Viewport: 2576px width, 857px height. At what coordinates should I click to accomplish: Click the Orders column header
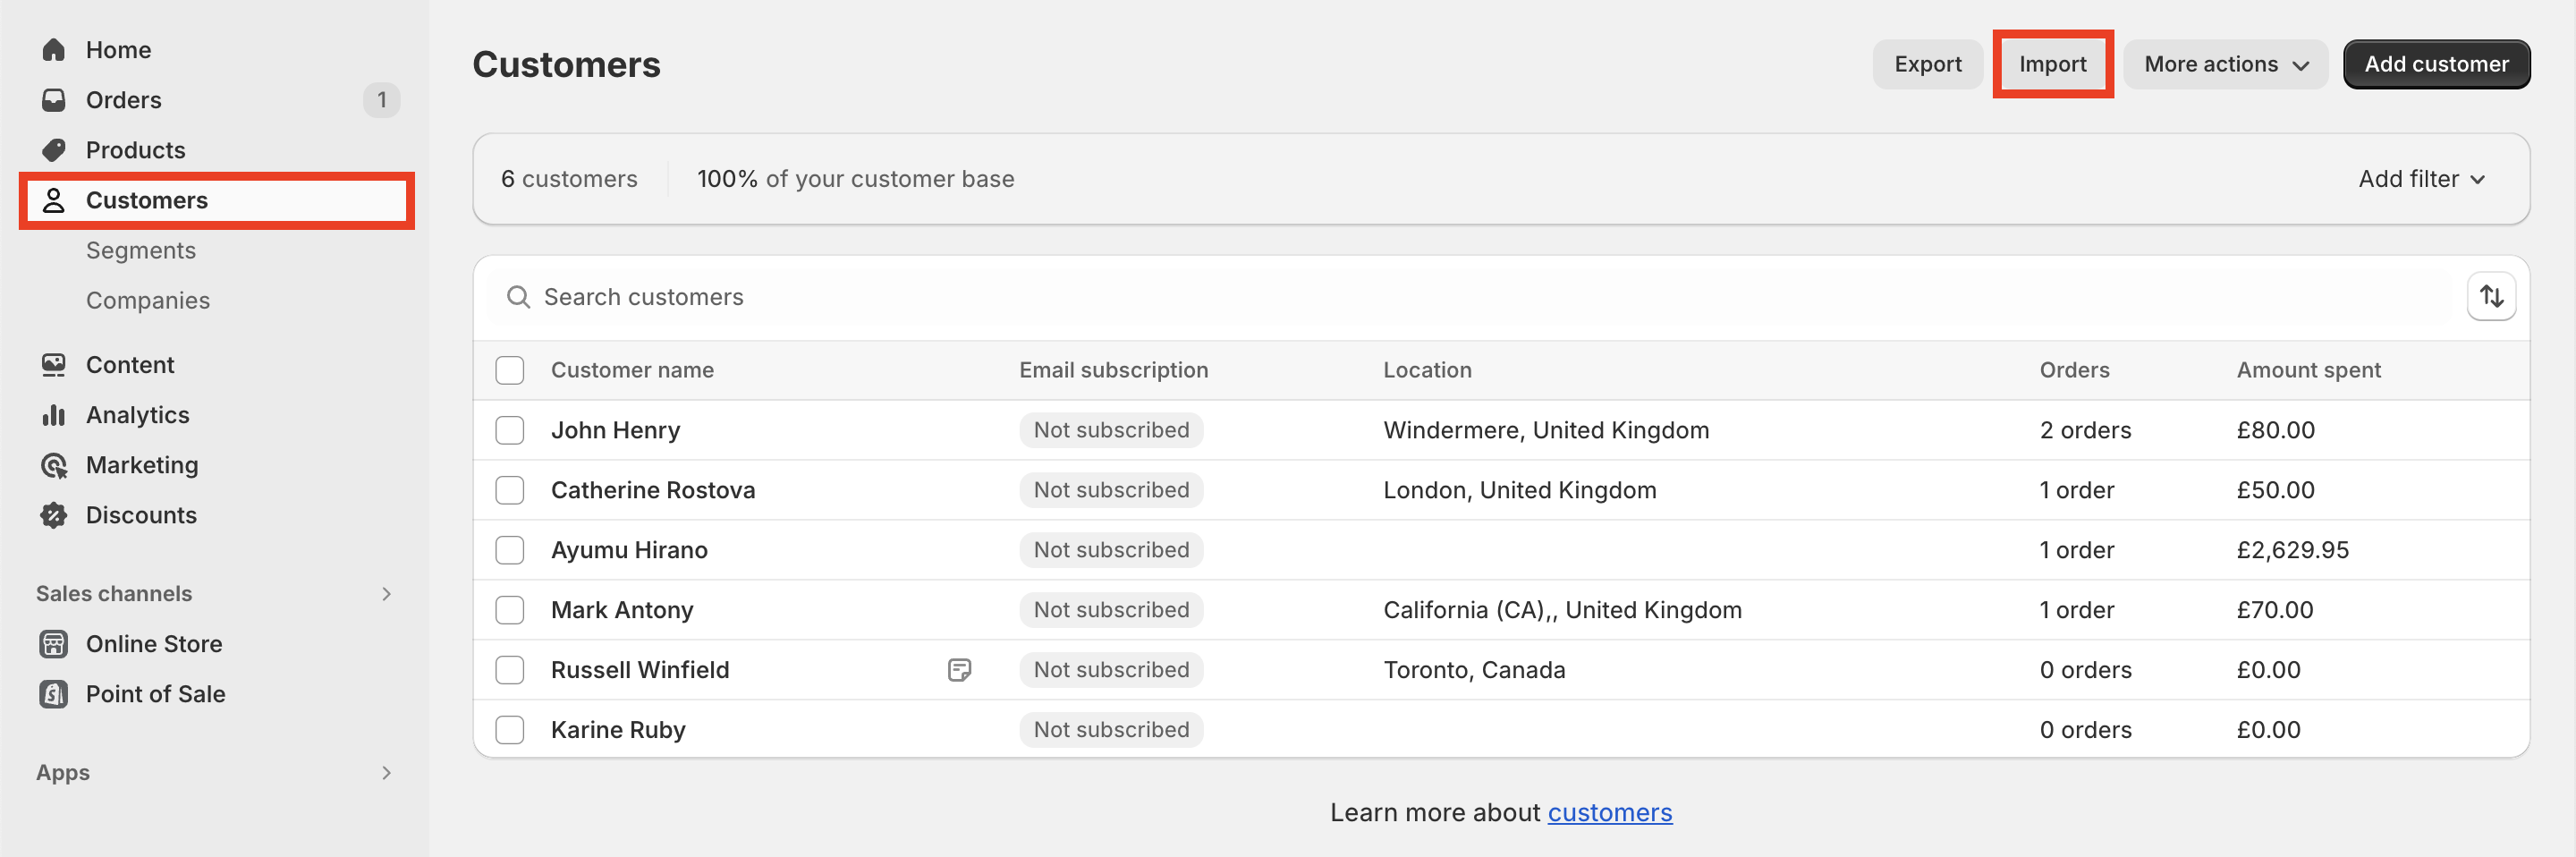click(2074, 370)
